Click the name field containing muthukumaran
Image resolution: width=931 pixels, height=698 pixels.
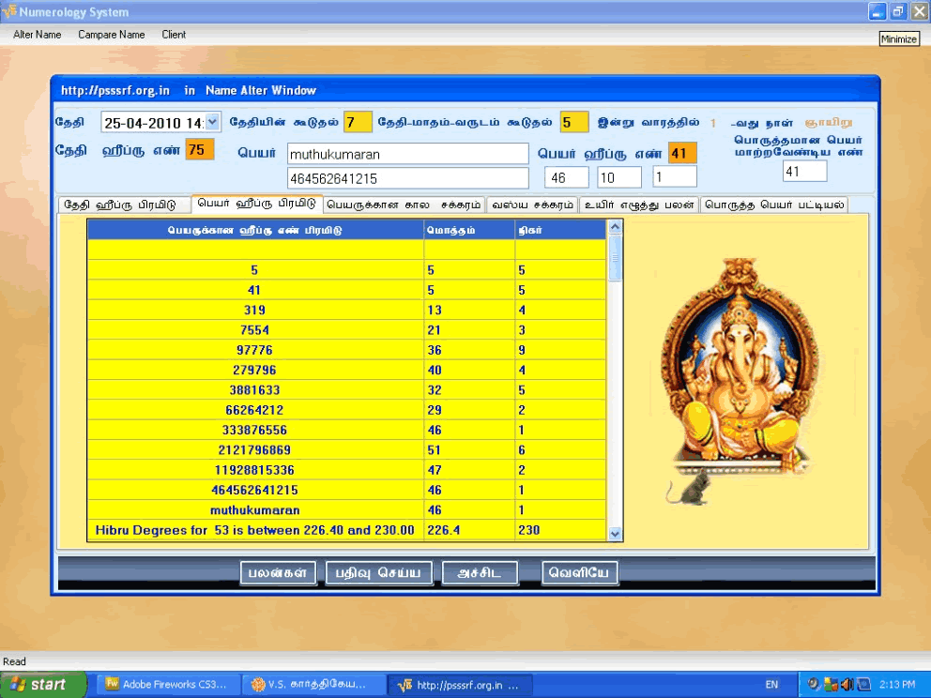coord(408,154)
